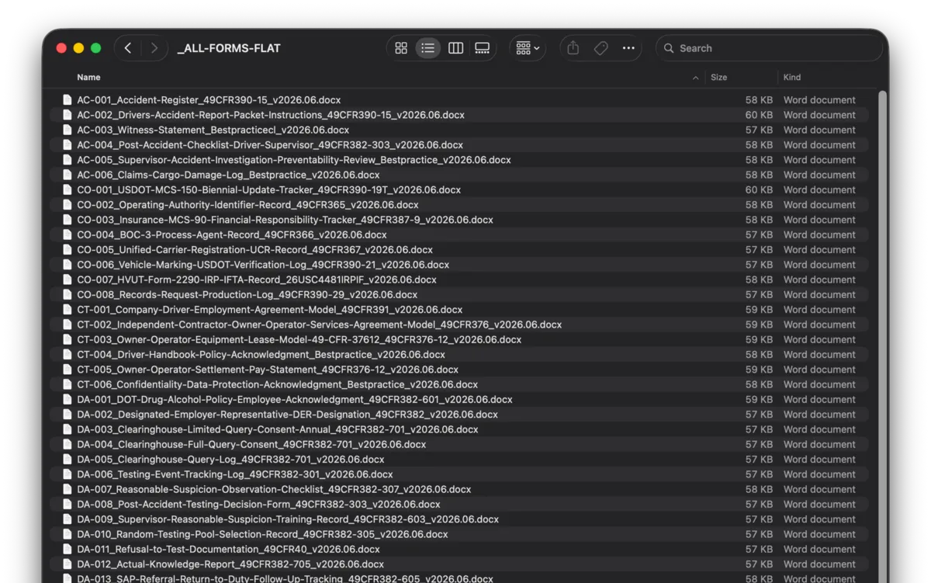The height and width of the screenshot is (583, 931).
Task: Open the Group By dropdown
Action: point(528,48)
